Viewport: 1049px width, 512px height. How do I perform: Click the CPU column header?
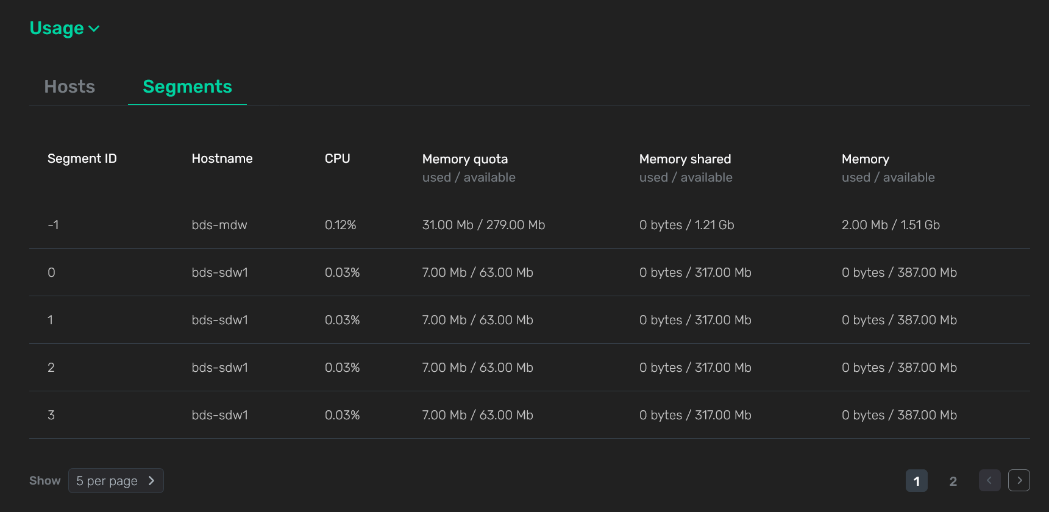337,158
